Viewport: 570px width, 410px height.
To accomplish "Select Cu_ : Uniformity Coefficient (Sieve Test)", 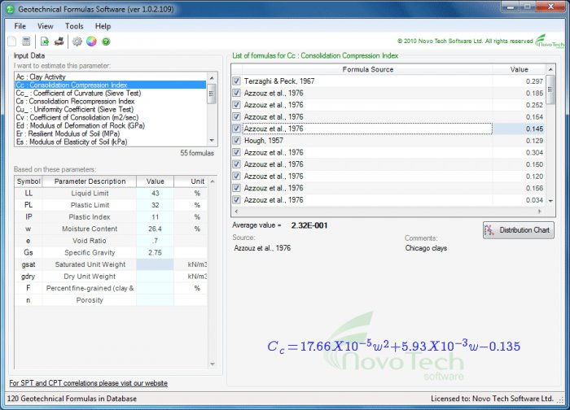I will point(111,109).
